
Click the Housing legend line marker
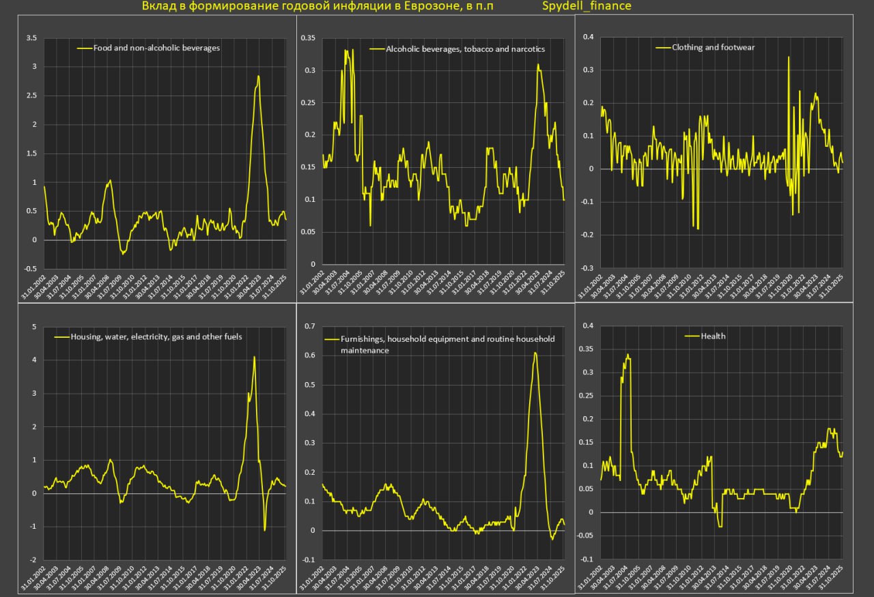[61, 336]
